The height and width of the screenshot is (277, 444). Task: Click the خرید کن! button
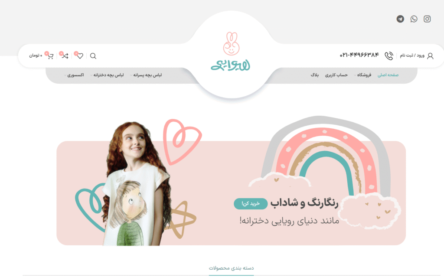click(251, 204)
